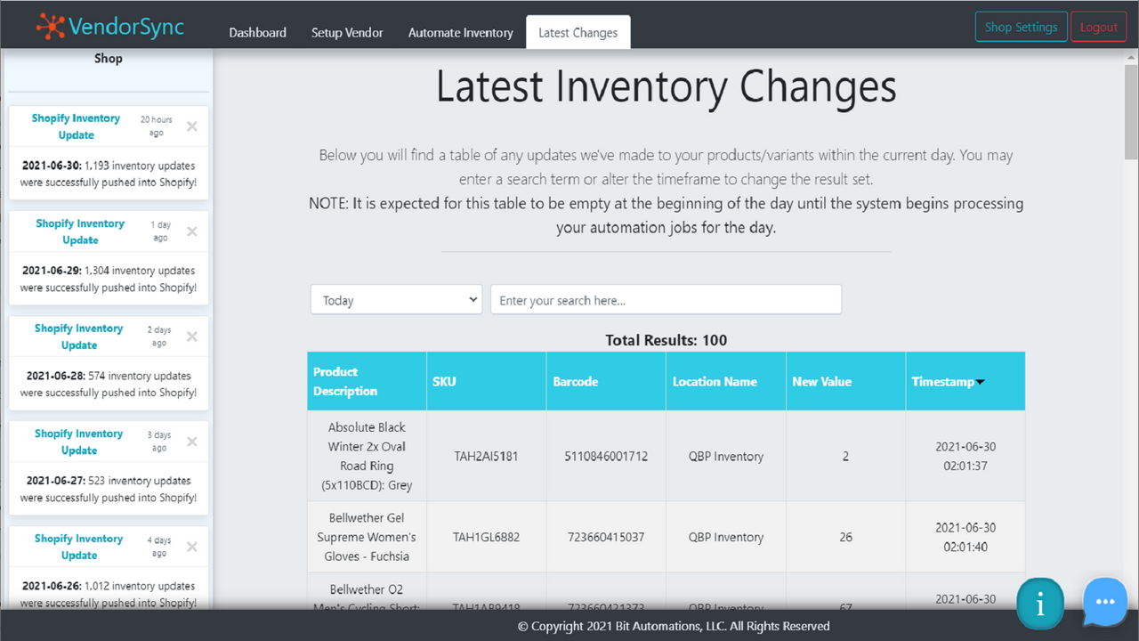This screenshot has width=1139, height=641.
Task: Switch to Automate Inventory tab
Action: [461, 32]
